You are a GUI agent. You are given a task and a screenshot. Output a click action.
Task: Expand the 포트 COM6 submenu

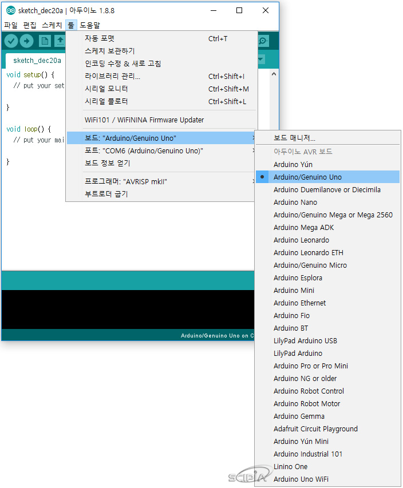click(x=161, y=150)
